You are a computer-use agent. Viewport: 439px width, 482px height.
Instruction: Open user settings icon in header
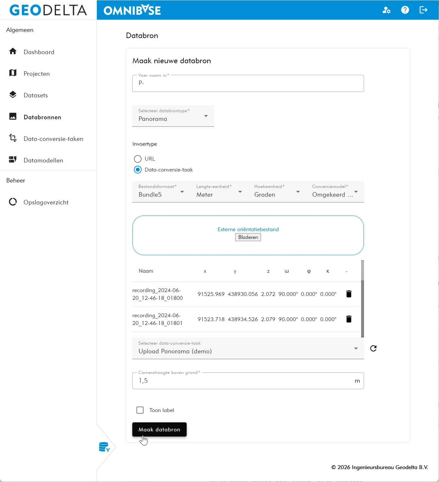[x=386, y=10]
